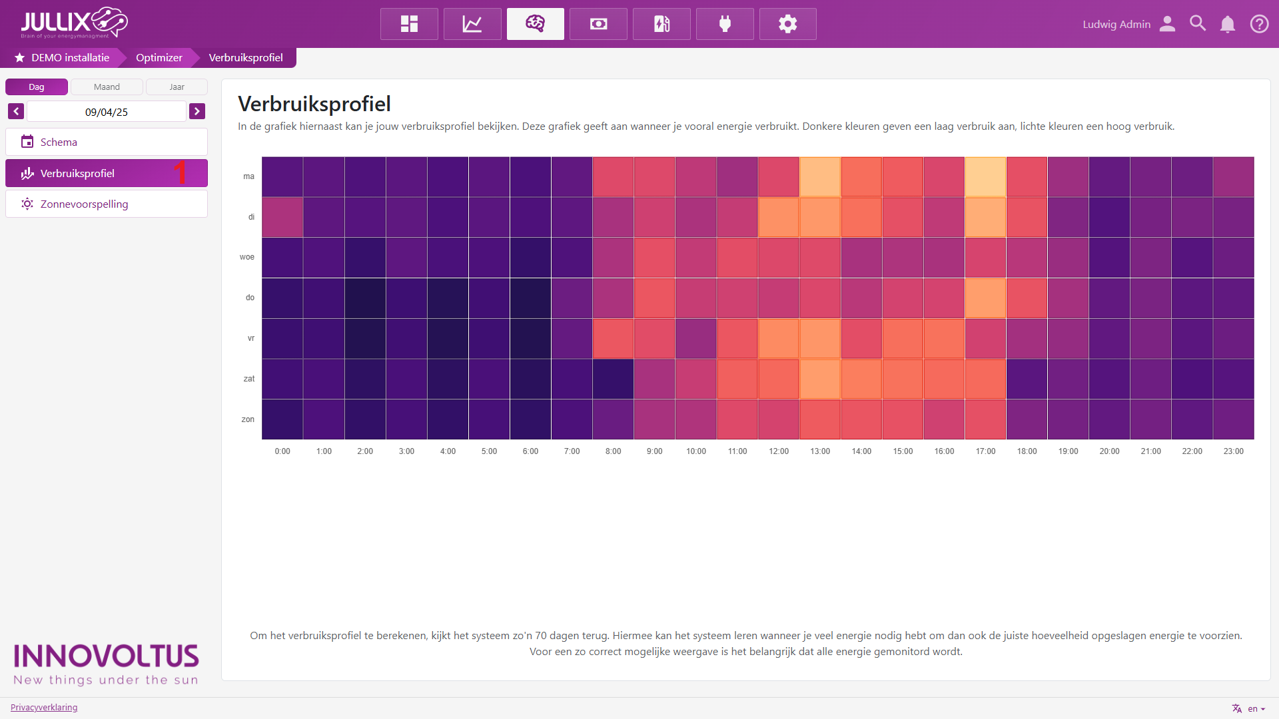Open the EV charging station icon
Image resolution: width=1279 pixels, height=719 pixels.
pos(661,24)
